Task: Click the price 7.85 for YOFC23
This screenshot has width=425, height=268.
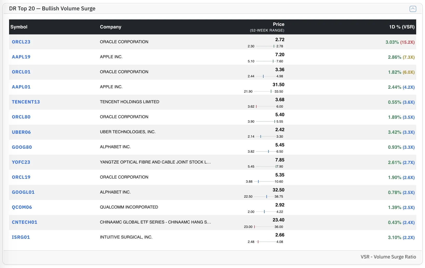Action: pos(280,160)
